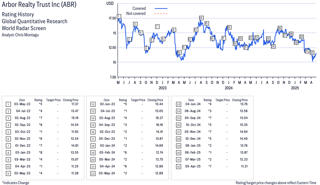This screenshot has height=185, width=320.
Task: Click the 04-Apr-23 date cell
Action: click(23, 167)
